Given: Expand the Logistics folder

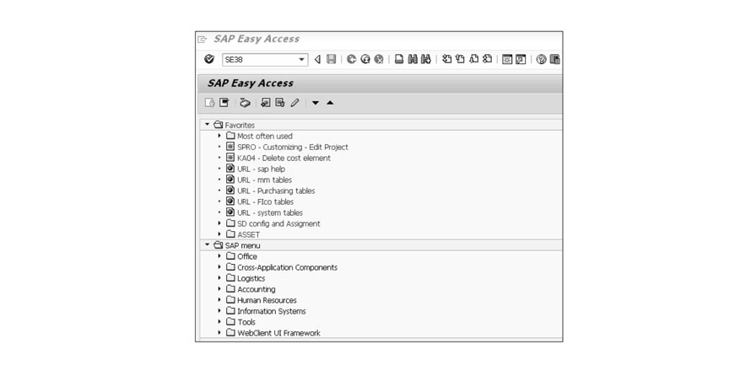Looking at the screenshot, I should (219, 277).
